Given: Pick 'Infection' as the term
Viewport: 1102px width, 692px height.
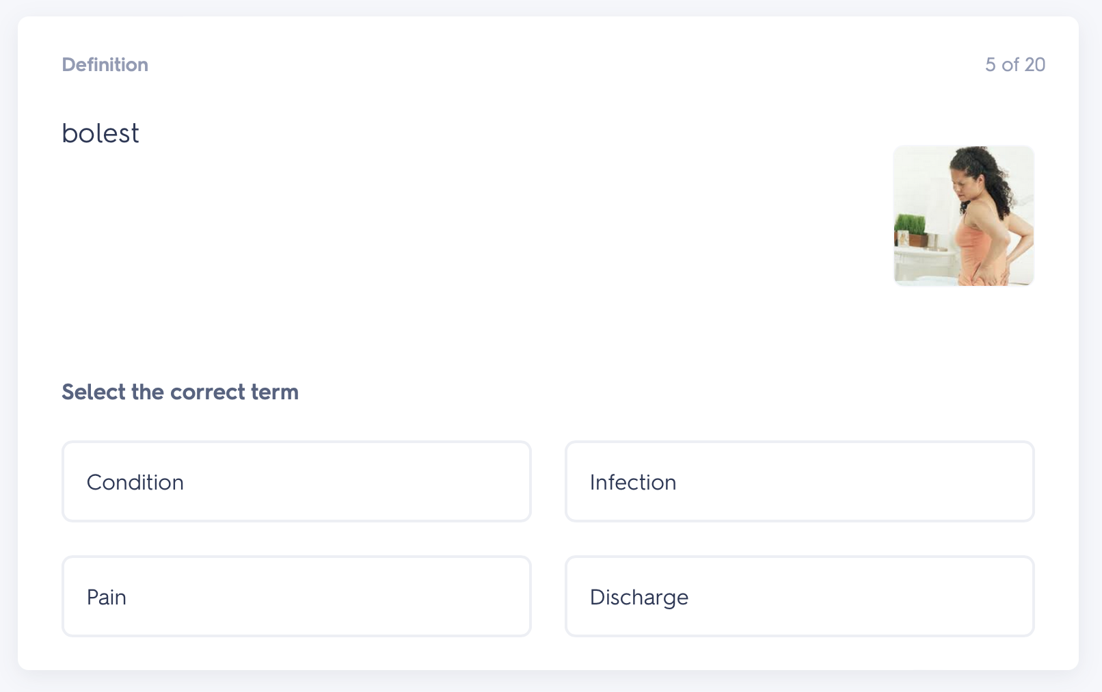Looking at the screenshot, I should [x=800, y=481].
